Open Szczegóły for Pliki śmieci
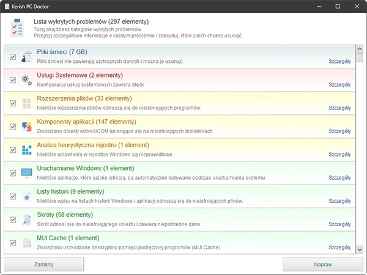The image size is (367, 275). point(339,62)
